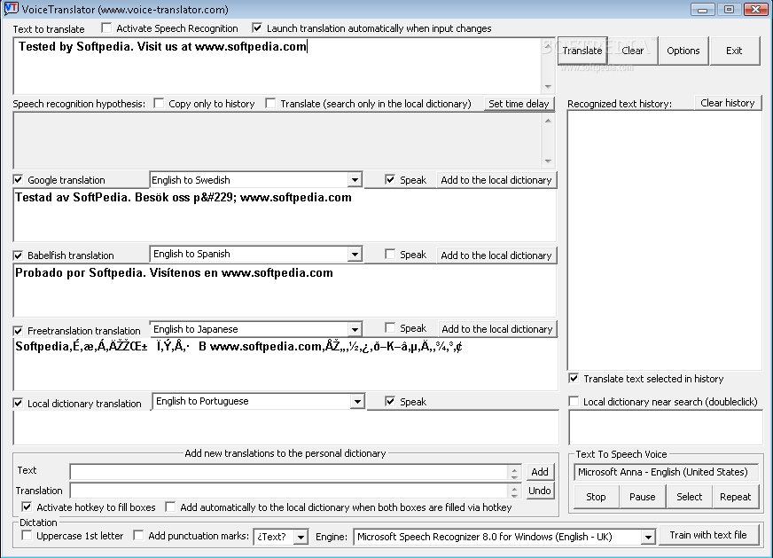Viewport: 773px width, 558px height.
Task: Click the Text field of personal dictionary
Action: click(289, 472)
